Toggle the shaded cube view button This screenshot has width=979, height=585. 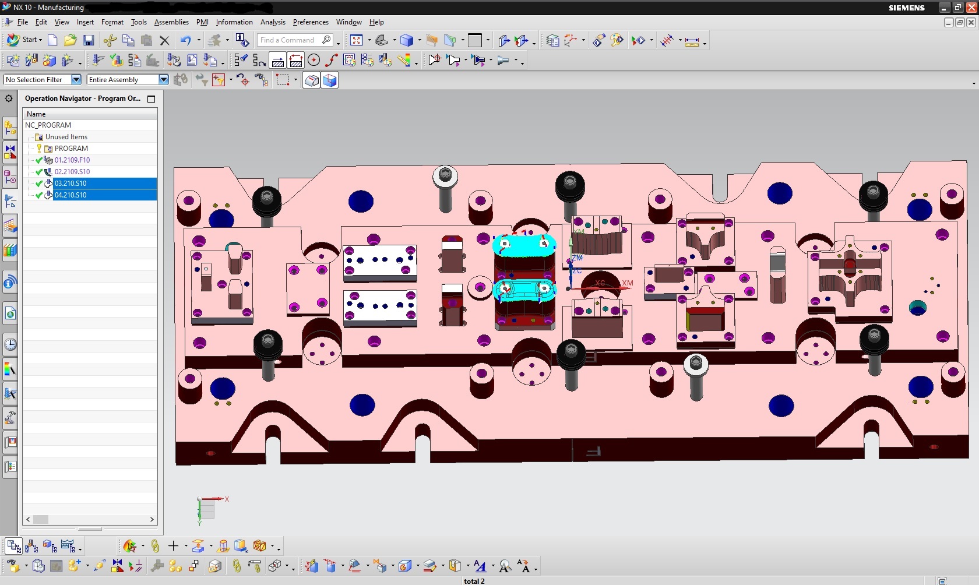click(330, 80)
